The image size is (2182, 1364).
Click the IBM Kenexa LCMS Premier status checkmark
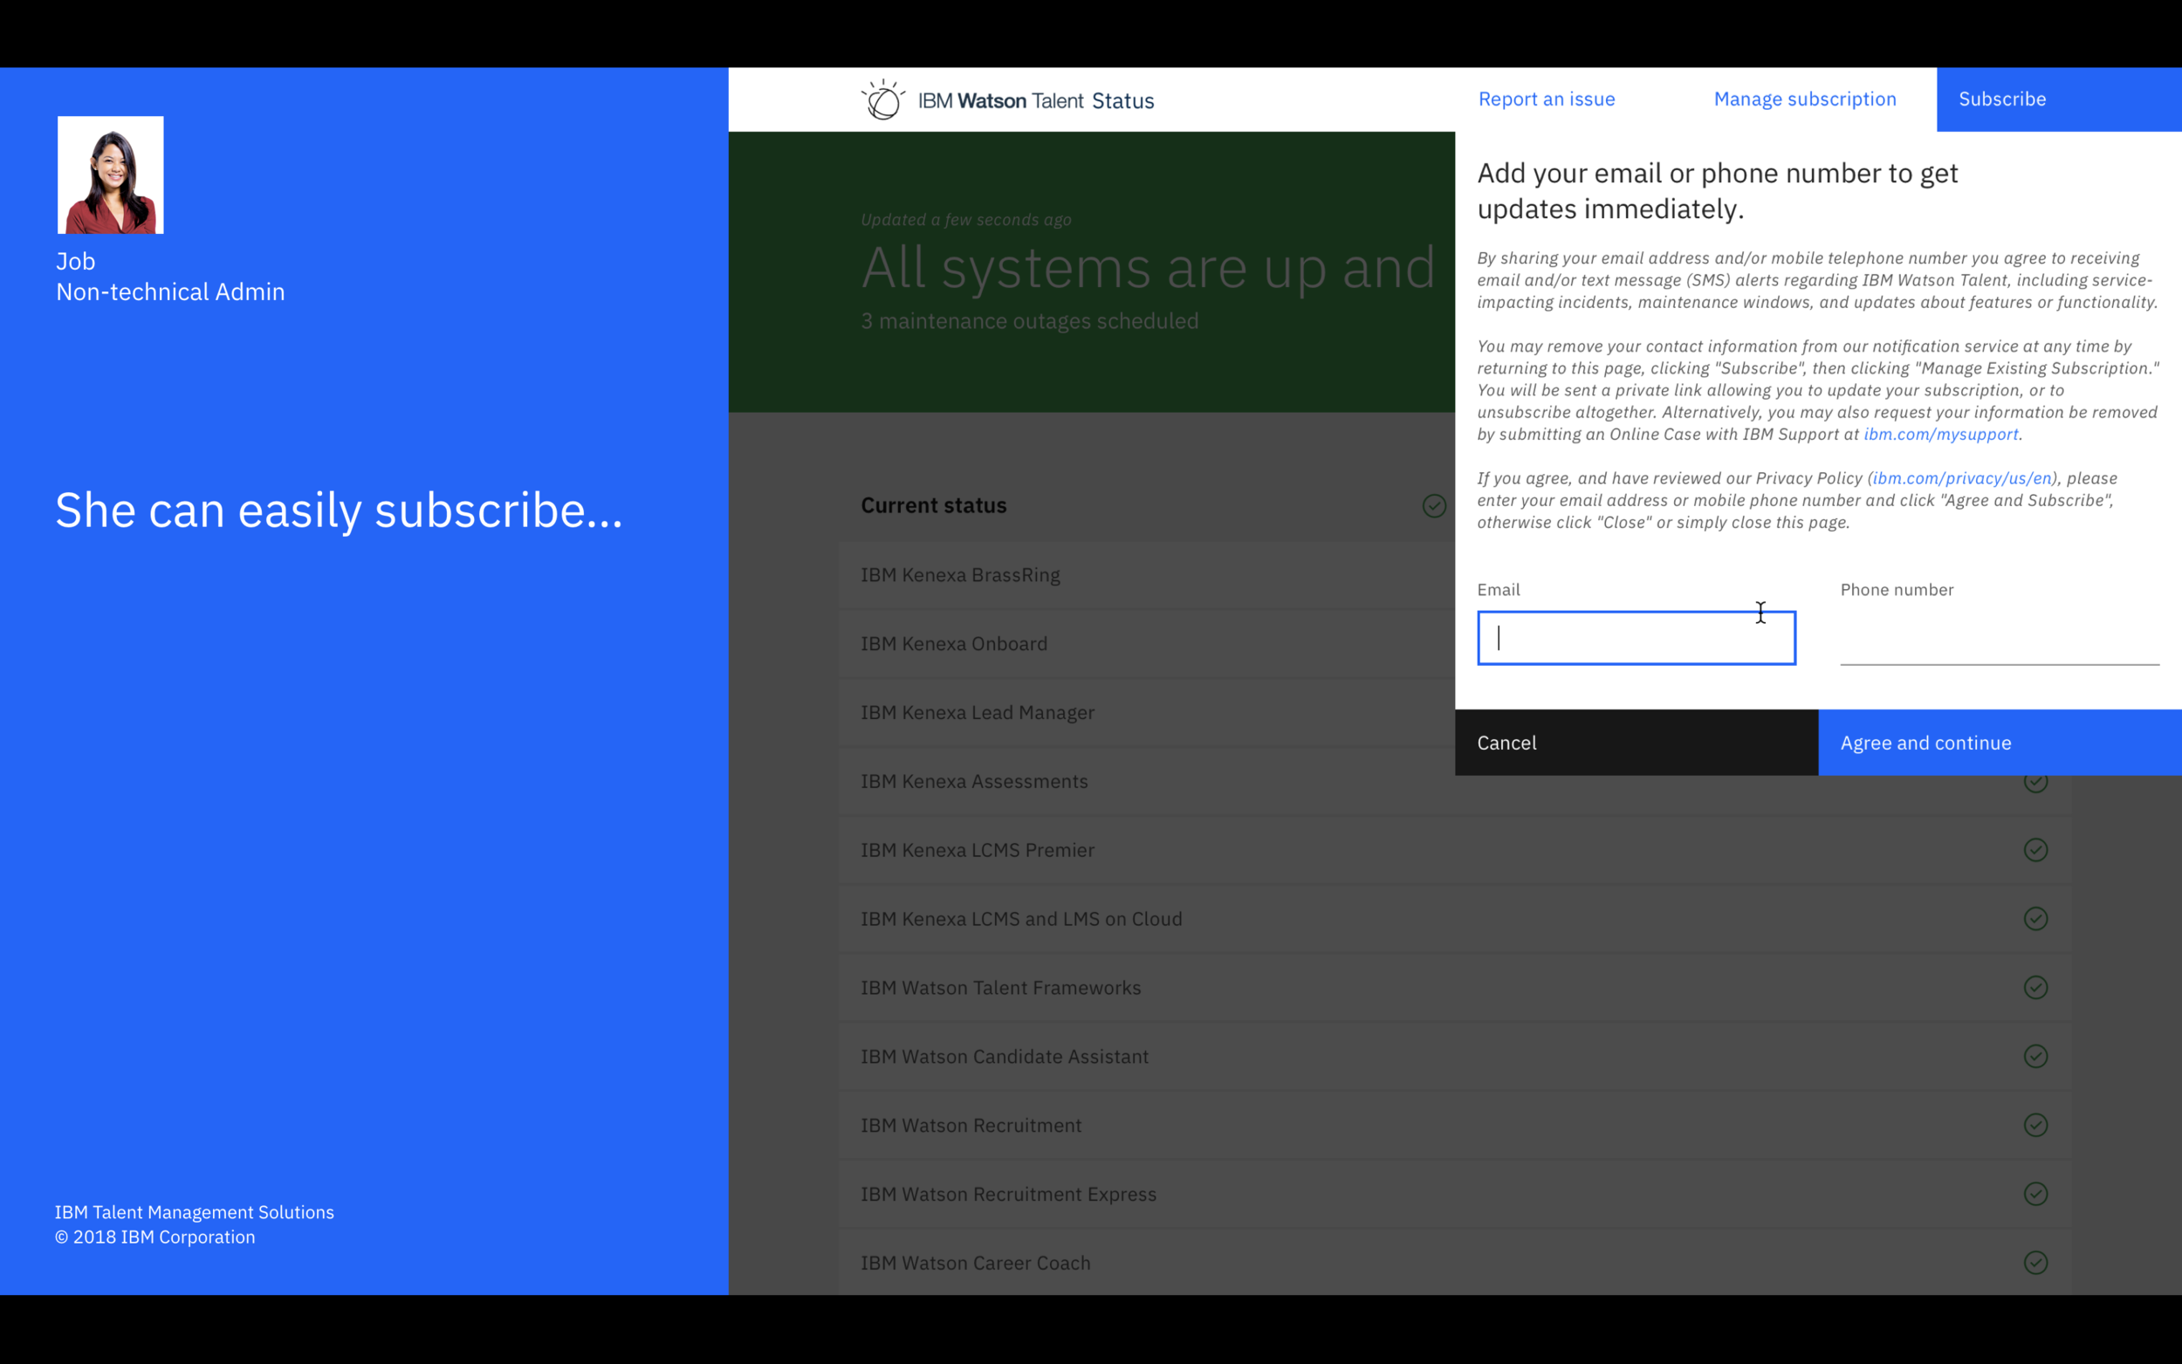tap(2036, 850)
